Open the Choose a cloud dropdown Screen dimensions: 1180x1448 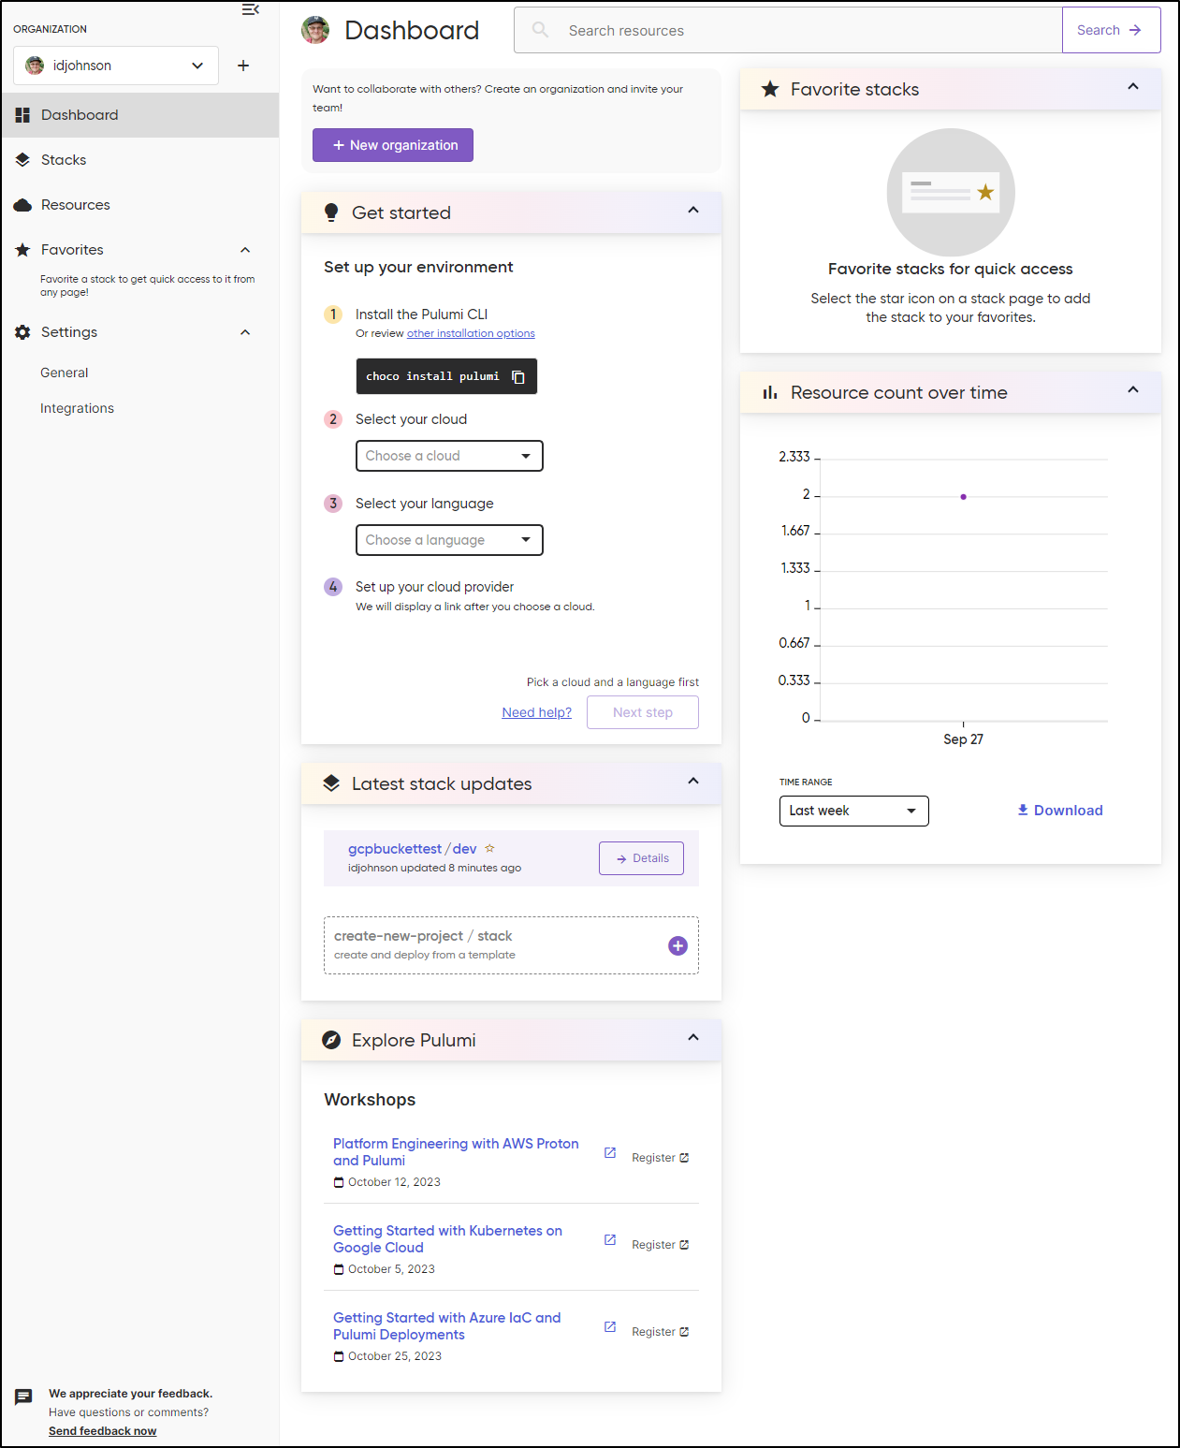click(x=449, y=456)
